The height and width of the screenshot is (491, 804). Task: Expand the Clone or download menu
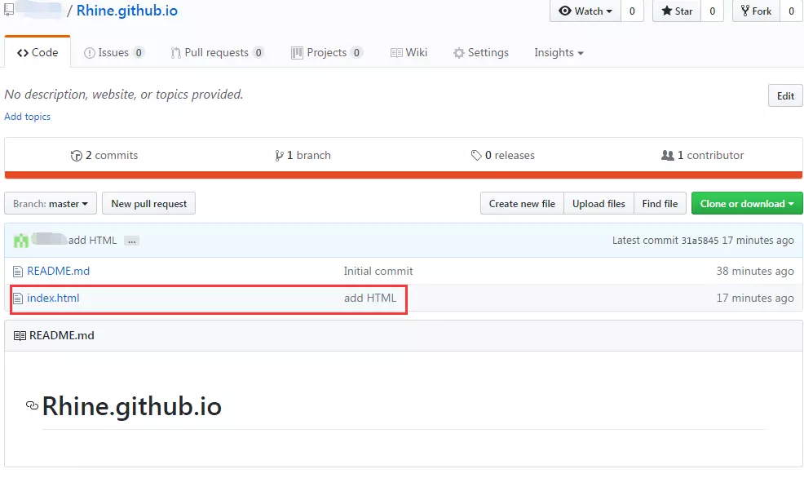click(x=746, y=204)
